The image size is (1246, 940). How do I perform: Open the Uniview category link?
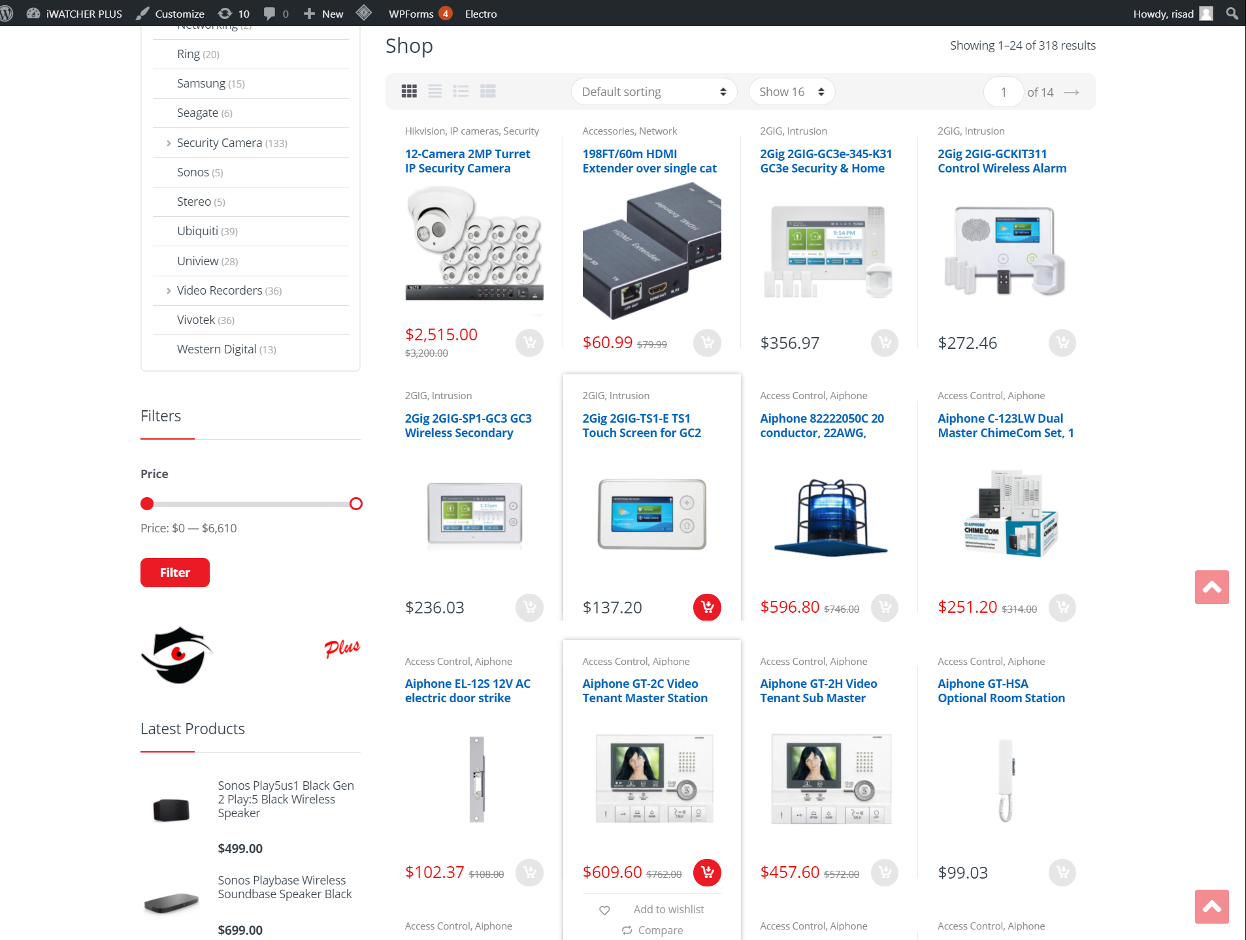[x=197, y=261]
